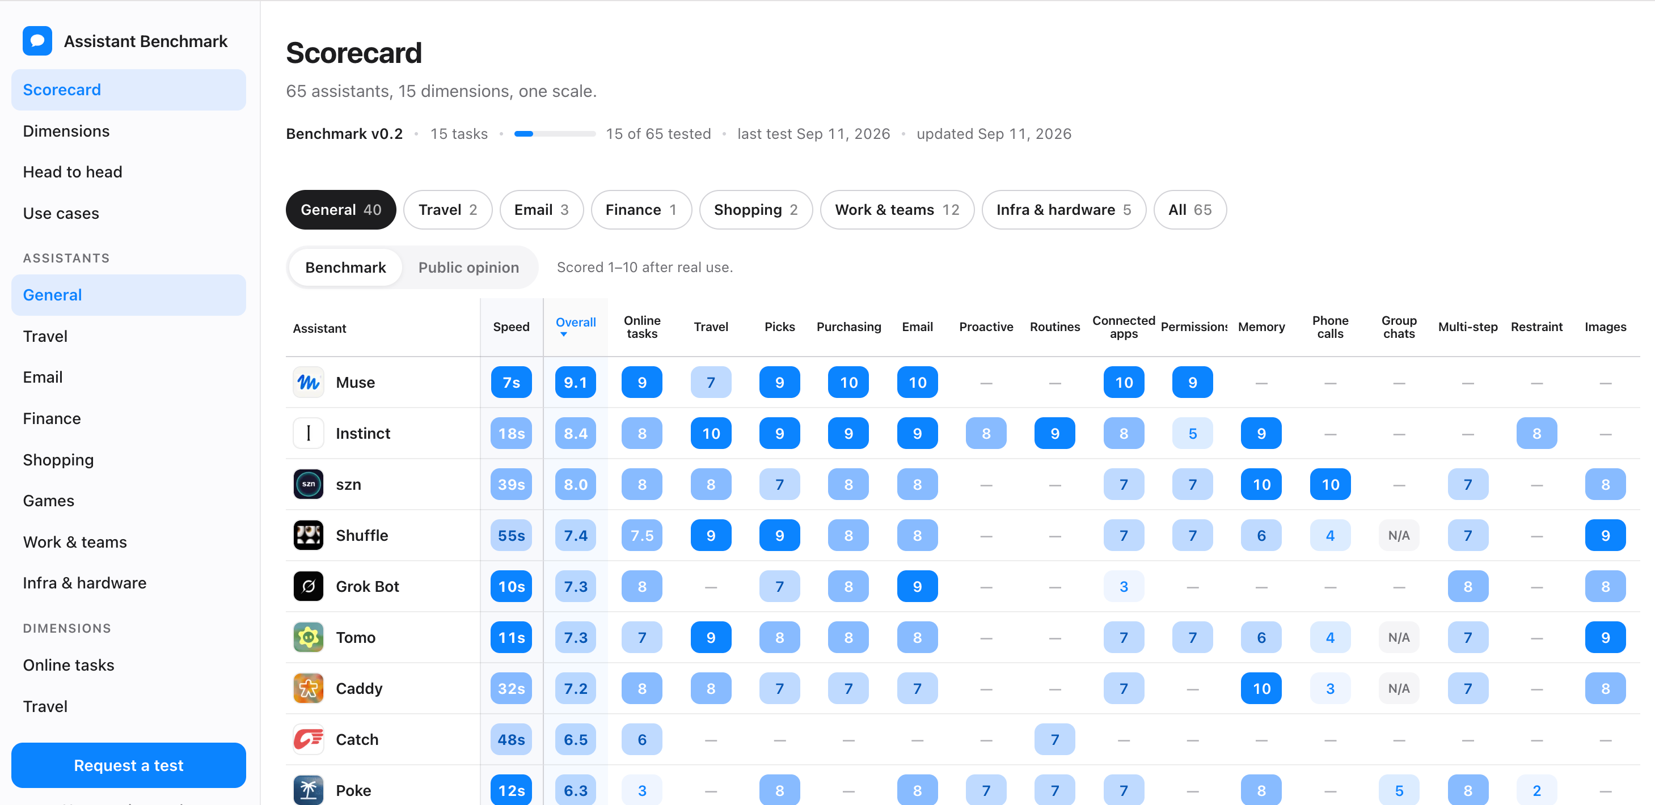Image resolution: width=1655 pixels, height=805 pixels.
Task: Click the 15 of 65 tested progress bar
Action: click(555, 134)
